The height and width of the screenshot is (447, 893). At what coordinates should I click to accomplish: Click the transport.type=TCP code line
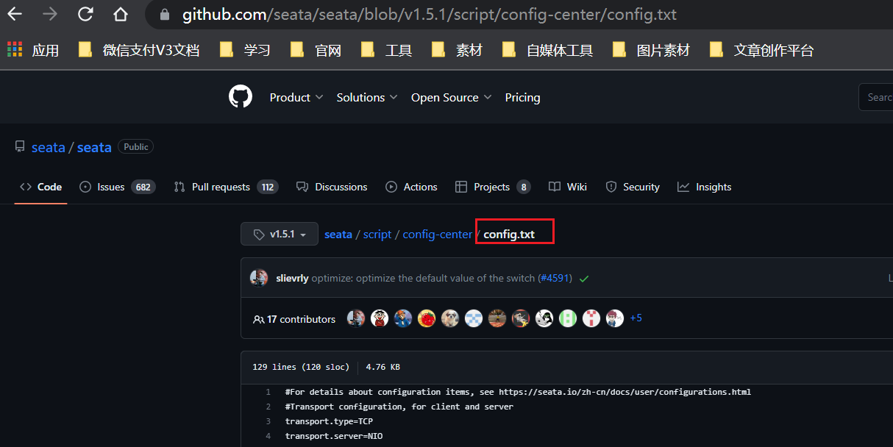329,421
